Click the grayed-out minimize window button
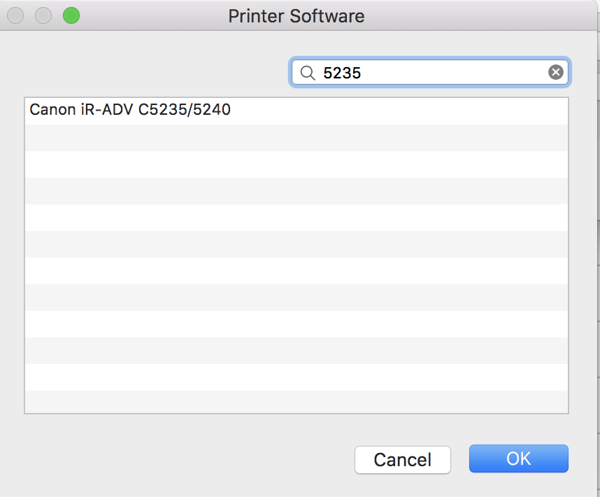Viewport: 600px width, 497px height. (x=43, y=15)
